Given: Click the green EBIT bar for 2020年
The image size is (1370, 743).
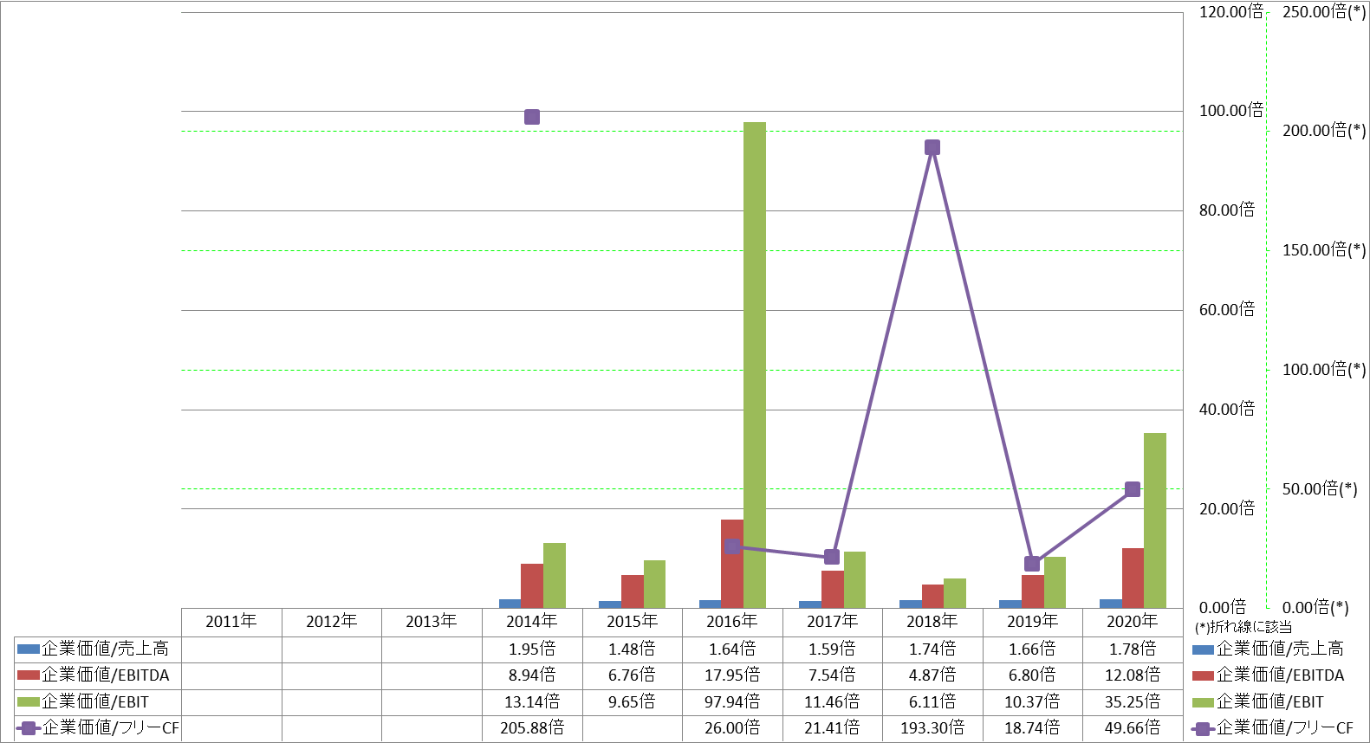Looking at the screenshot, I should click(1155, 520).
